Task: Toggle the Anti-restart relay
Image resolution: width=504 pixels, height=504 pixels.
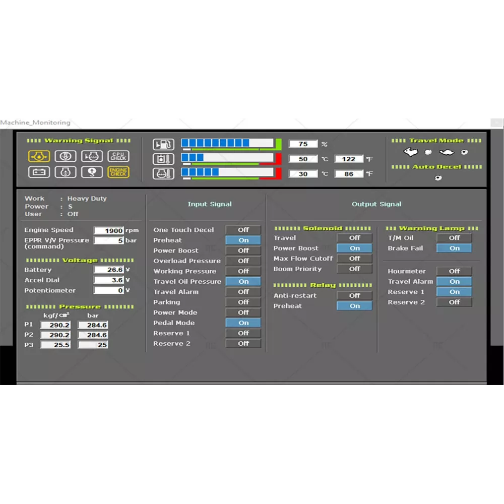Action: [355, 296]
